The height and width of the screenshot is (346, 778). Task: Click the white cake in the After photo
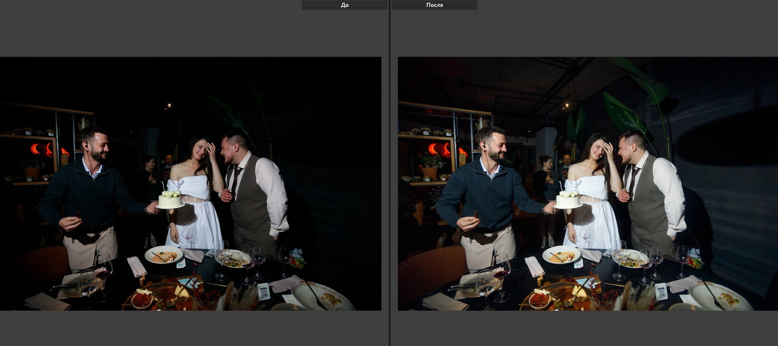point(569,200)
